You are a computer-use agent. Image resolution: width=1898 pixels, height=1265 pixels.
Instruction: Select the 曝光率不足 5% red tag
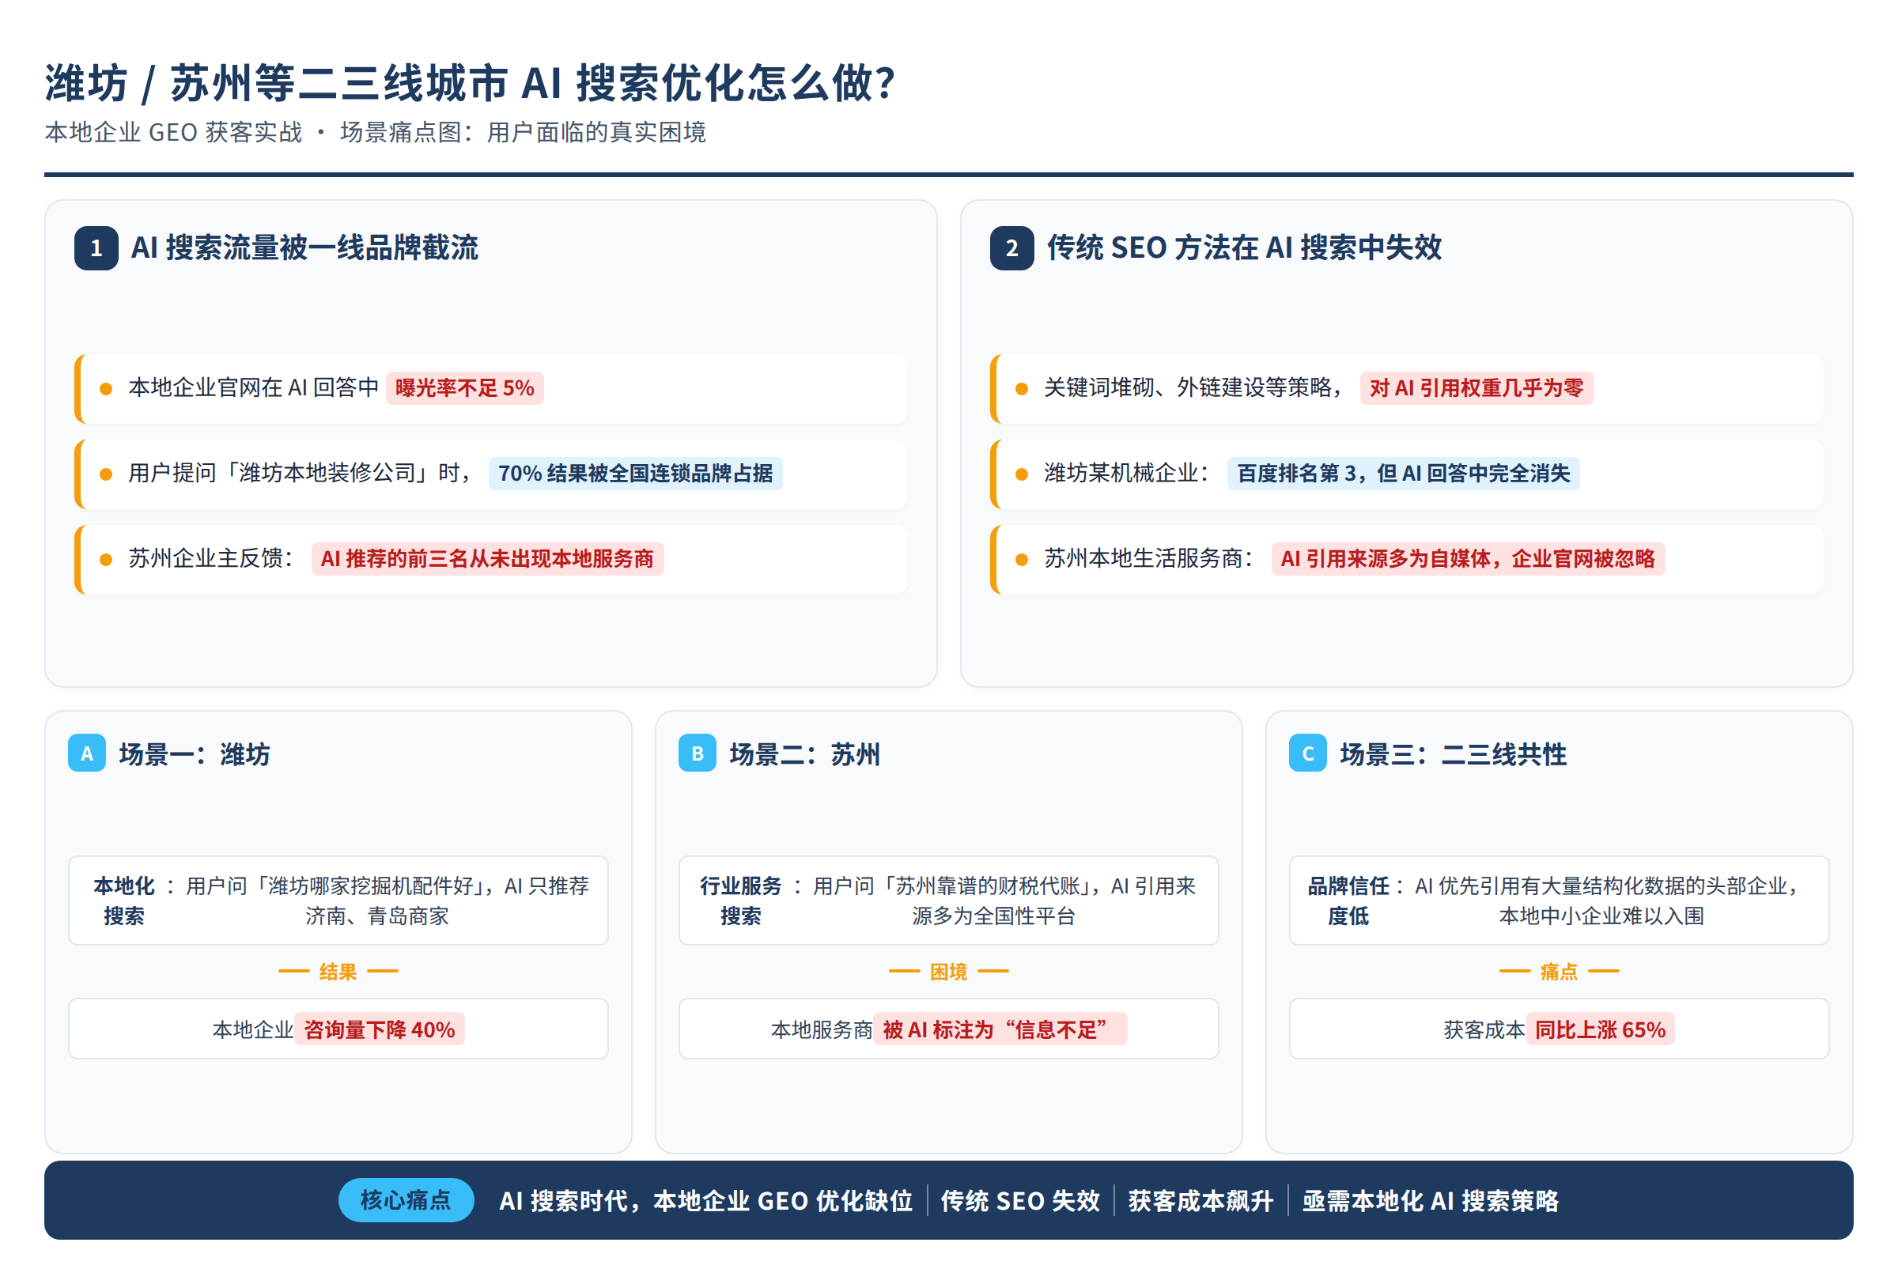coord(465,388)
